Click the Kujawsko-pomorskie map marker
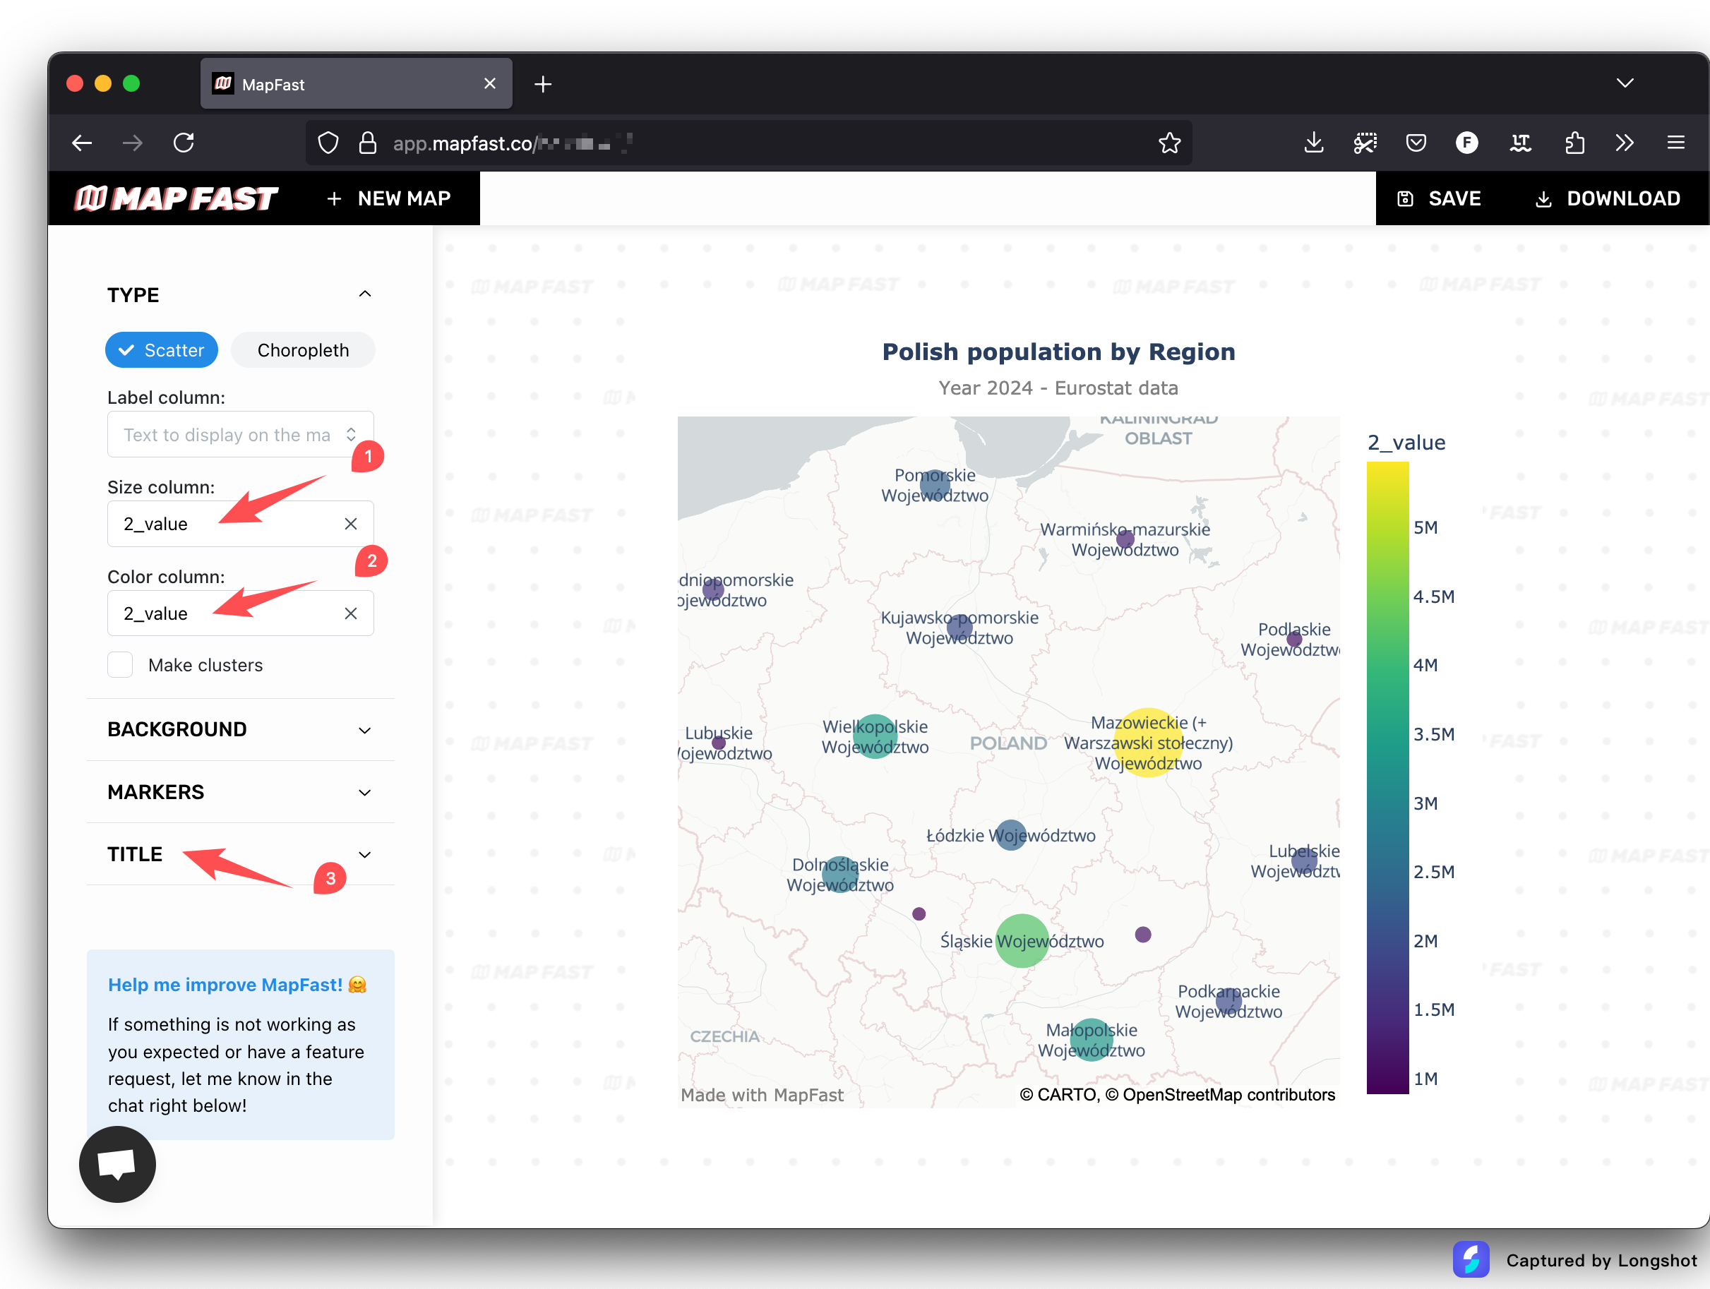1710x1289 pixels. pyautogui.click(x=959, y=628)
